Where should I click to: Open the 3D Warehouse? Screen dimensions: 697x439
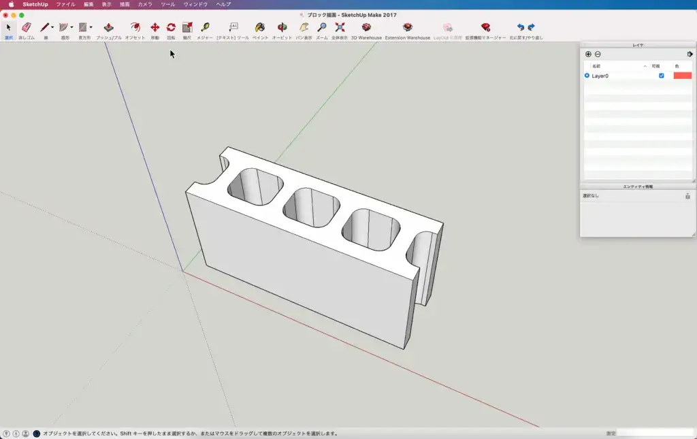coord(366,27)
